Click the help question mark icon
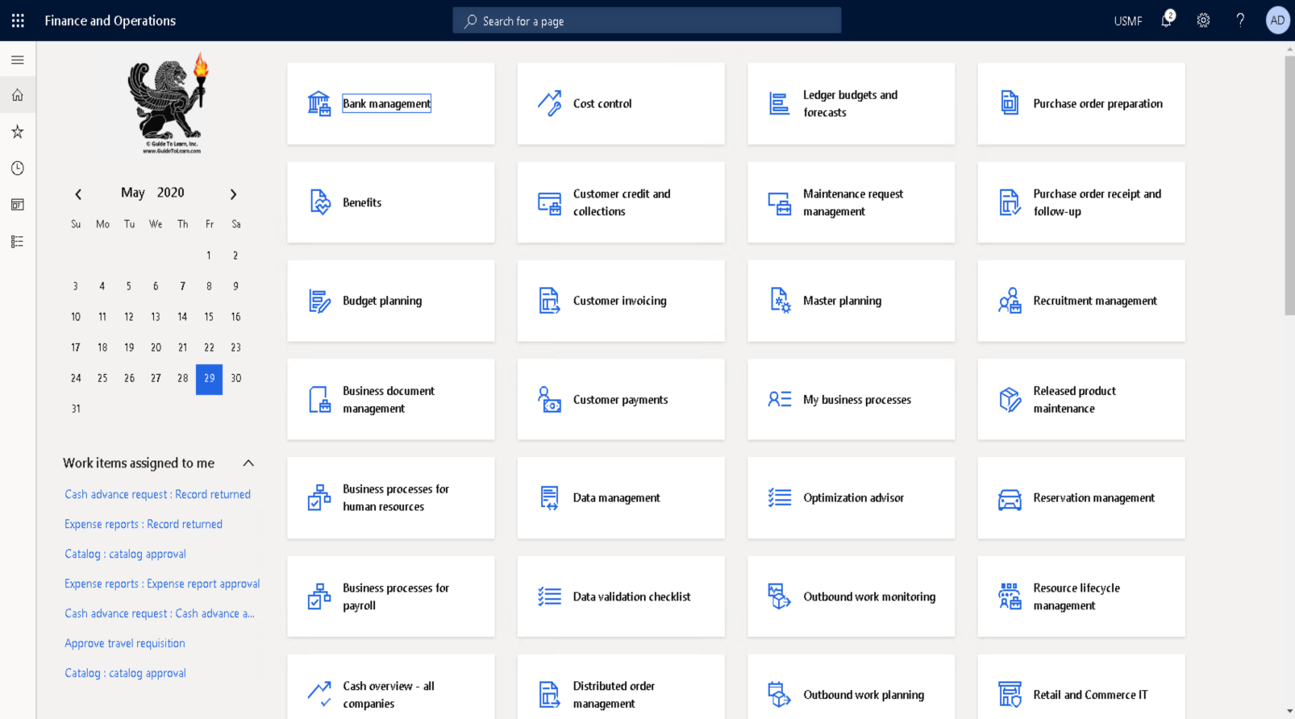 point(1240,20)
